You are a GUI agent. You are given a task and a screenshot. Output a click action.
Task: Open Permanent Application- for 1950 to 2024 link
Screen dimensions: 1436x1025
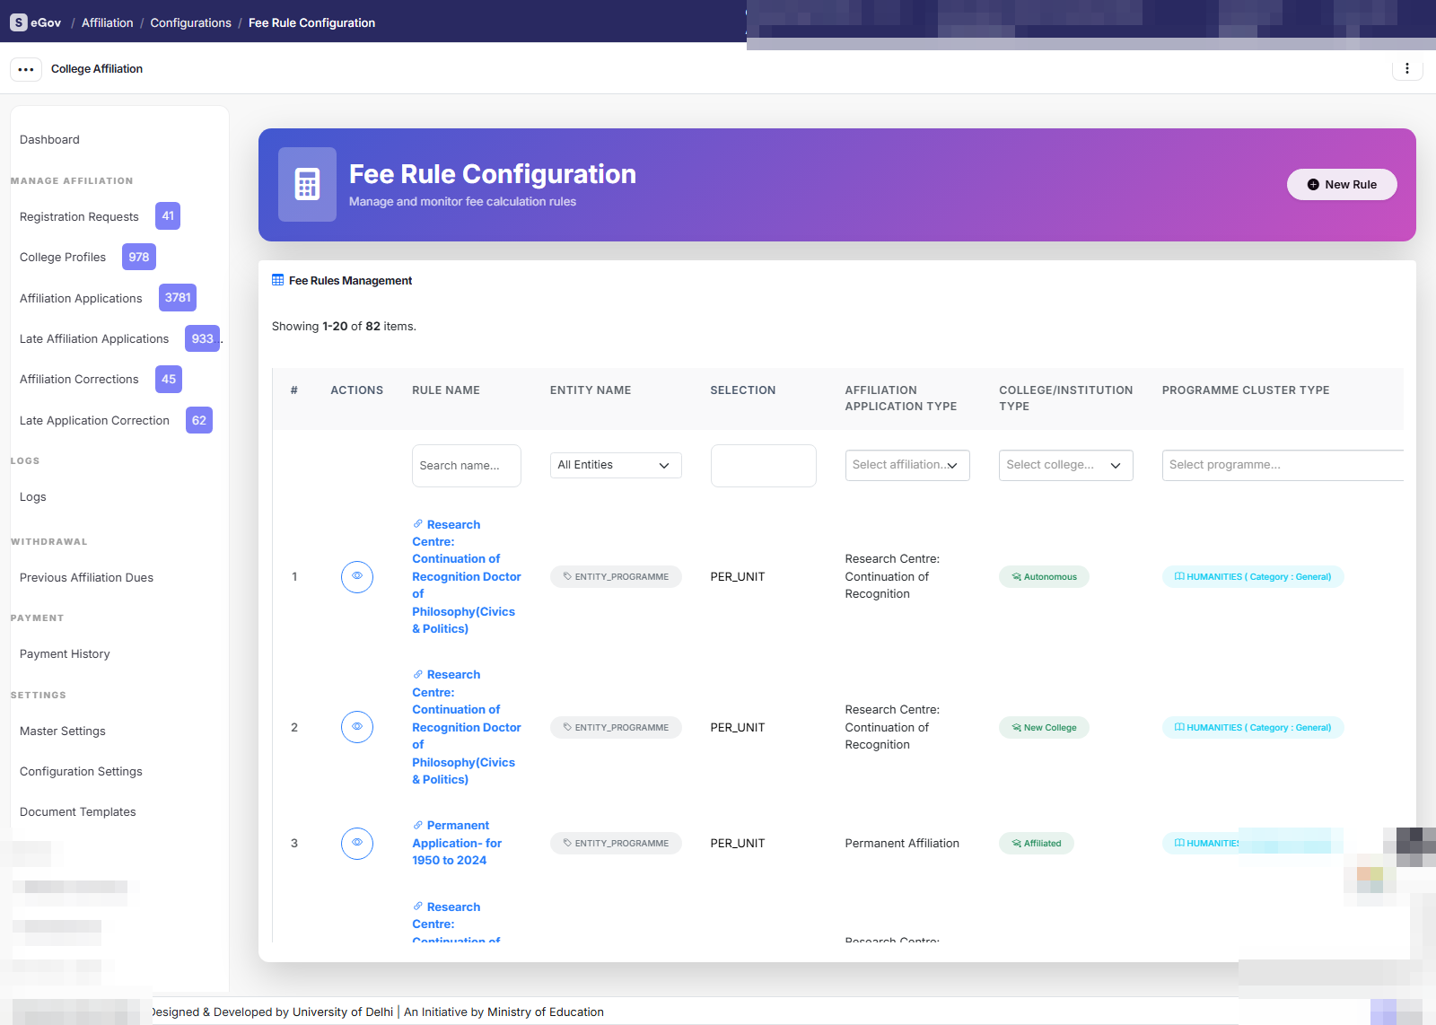click(457, 843)
